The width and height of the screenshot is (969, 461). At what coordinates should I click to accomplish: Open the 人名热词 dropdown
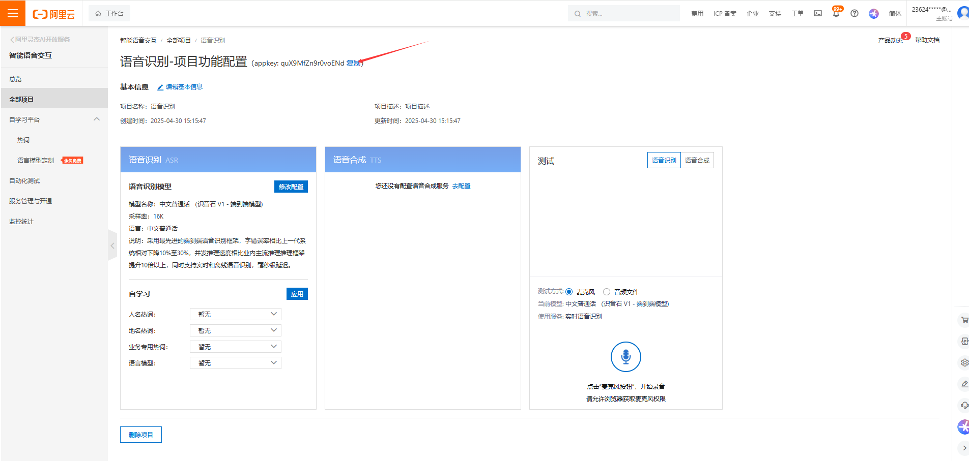(x=235, y=314)
